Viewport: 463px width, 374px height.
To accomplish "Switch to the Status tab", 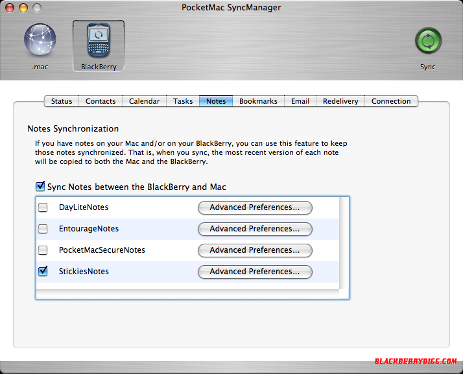I will pyautogui.click(x=62, y=101).
